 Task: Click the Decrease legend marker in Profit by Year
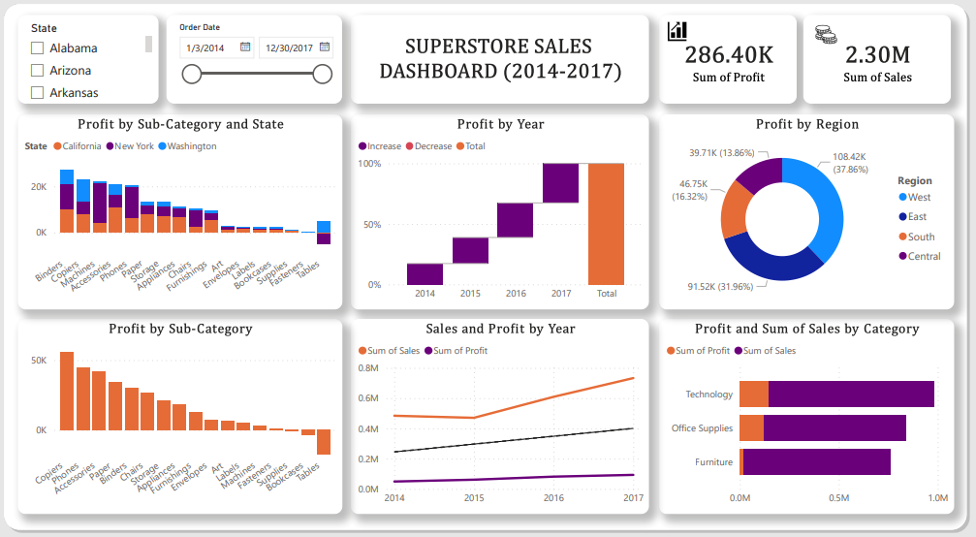[x=409, y=146]
